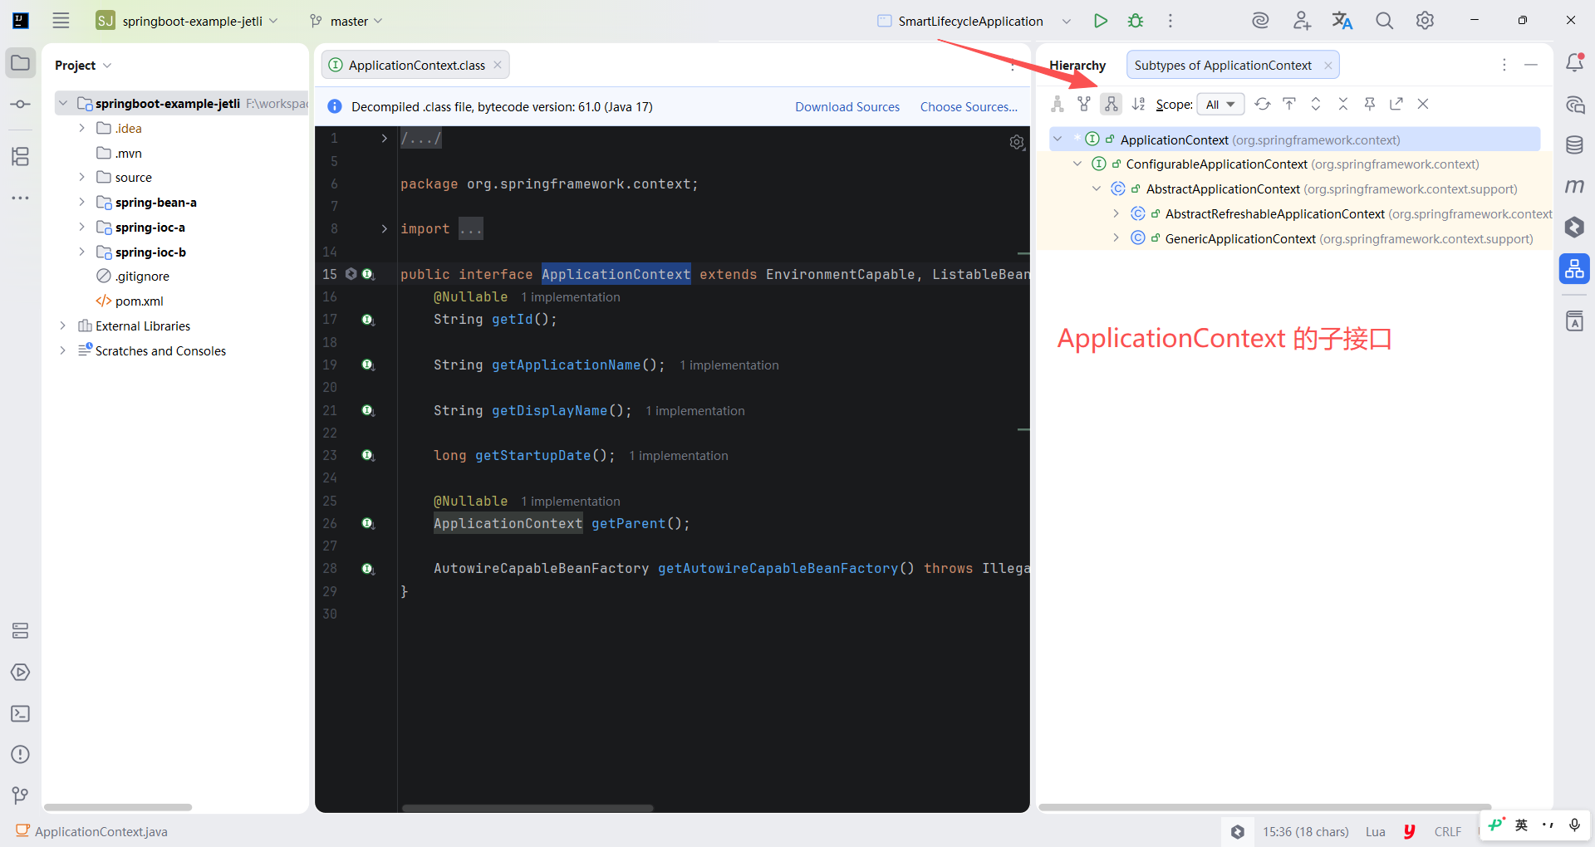Viewport: 1595px width, 847px height.
Task: Click the autoscroll to source icon
Action: [1289, 104]
